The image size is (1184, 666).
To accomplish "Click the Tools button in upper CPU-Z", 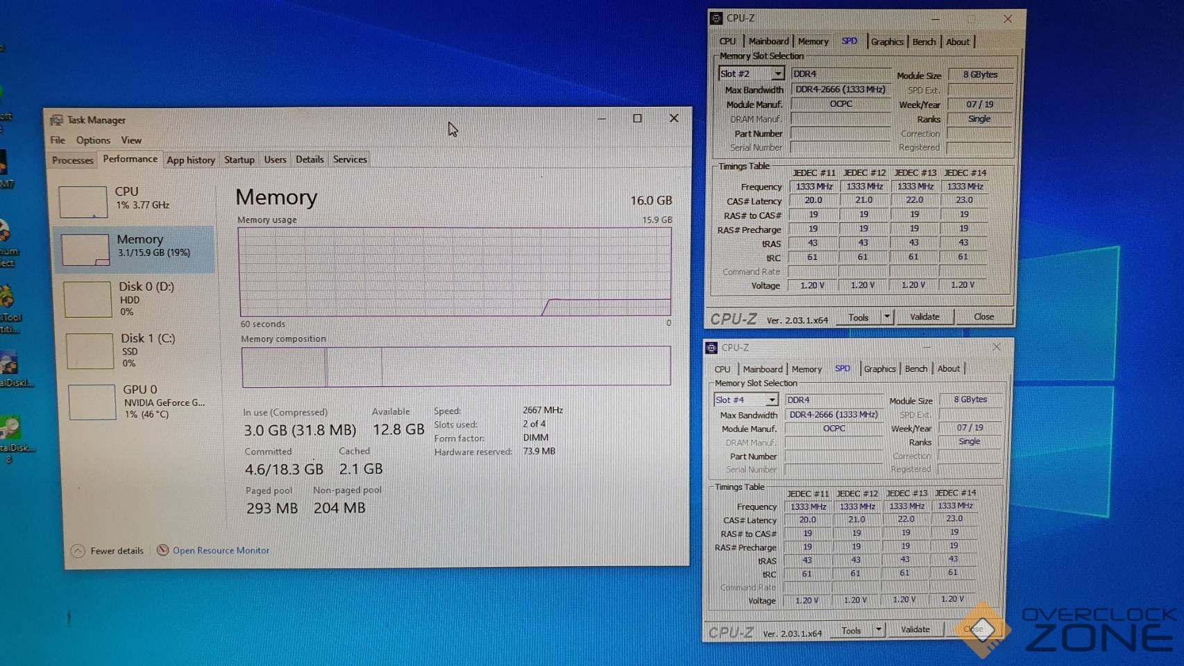I will (x=858, y=318).
